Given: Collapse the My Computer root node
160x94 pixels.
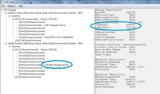Looking at the screenshot, I should (x=2, y=10).
